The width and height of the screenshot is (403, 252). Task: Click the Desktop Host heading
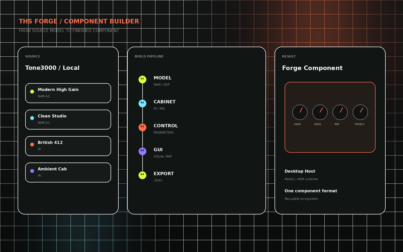tap(300, 171)
